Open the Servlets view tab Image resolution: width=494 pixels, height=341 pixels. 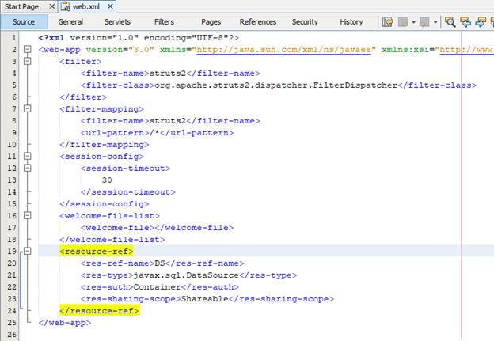(117, 21)
